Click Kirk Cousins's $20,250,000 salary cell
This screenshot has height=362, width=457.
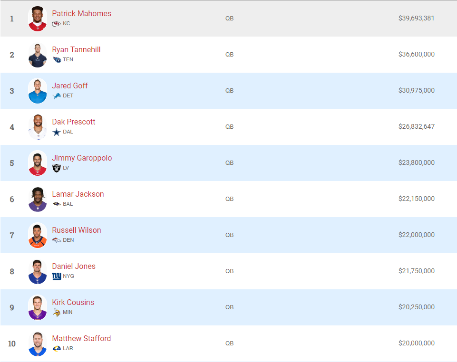417,307
